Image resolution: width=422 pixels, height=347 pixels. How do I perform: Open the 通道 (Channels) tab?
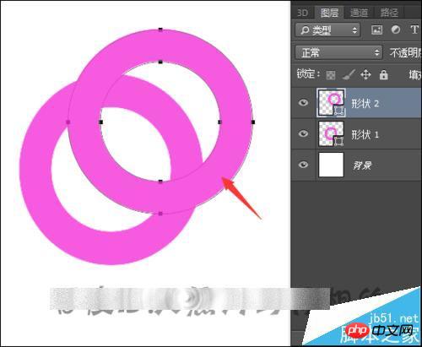pyautogui.click(x=359, y=13)
